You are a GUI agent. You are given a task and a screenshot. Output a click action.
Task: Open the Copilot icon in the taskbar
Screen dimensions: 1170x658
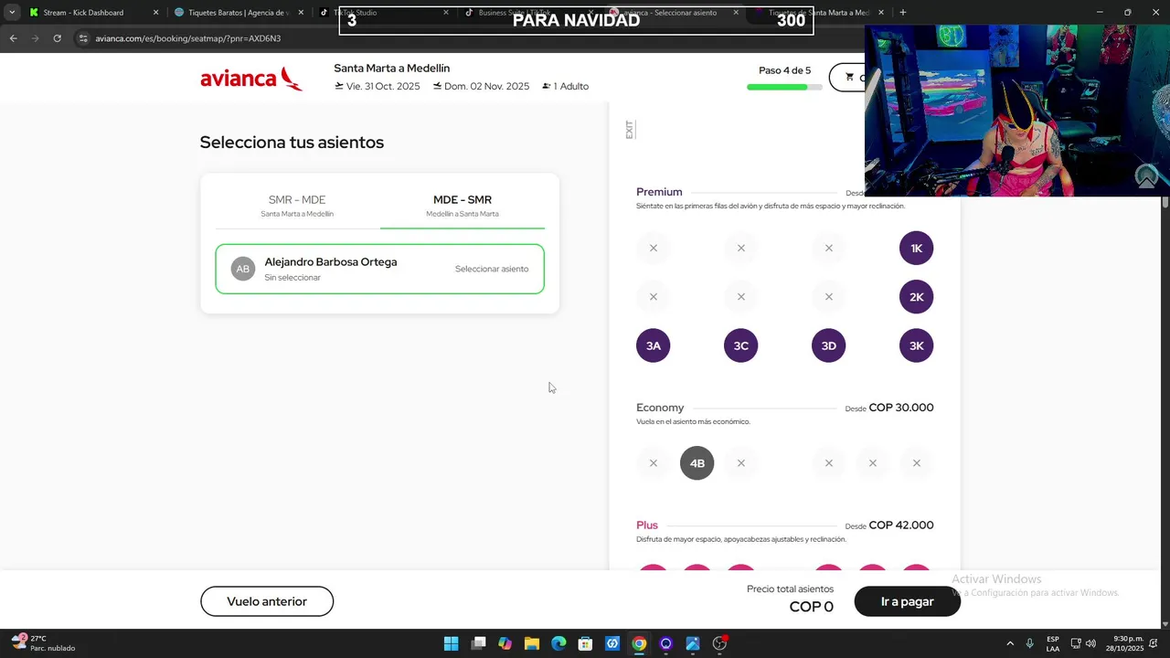point(505,643)
